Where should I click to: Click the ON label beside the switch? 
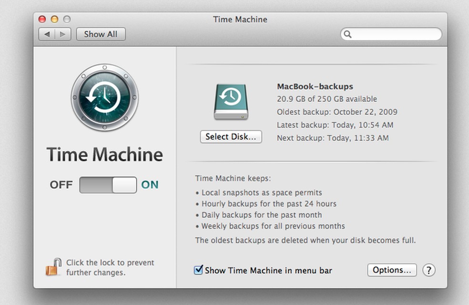150,185
